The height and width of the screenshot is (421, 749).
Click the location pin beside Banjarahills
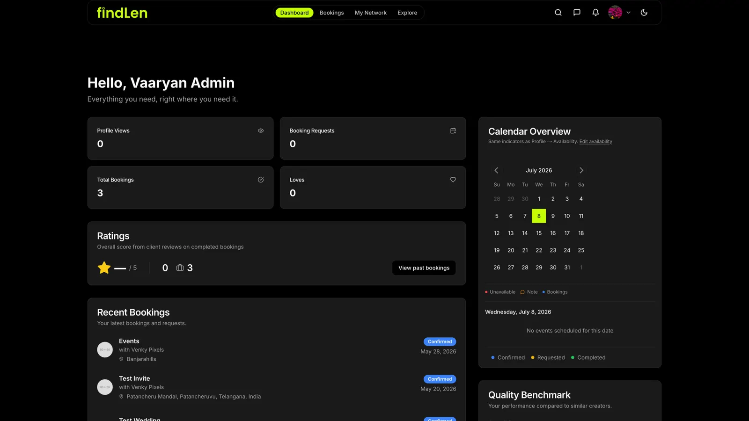pyautogui.click(x=121, y=359)
